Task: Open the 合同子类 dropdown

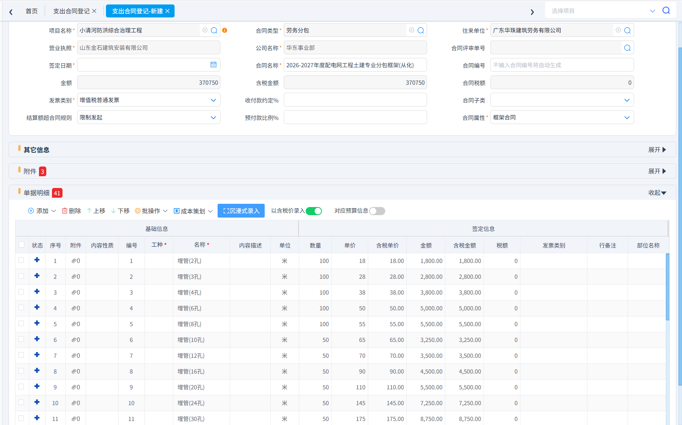Action: click(562, 100)
